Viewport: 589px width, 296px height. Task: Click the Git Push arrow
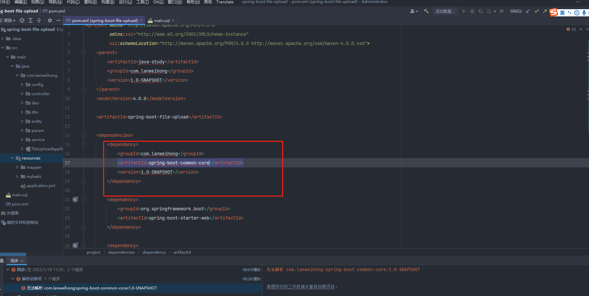pyautogui.click(x=545, y=11)
